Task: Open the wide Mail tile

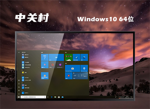Action: point(56,57)
